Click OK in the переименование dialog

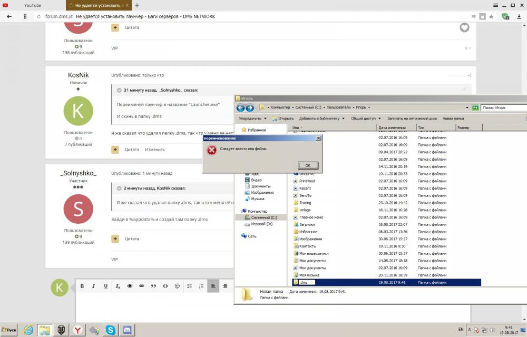(308, 165)
